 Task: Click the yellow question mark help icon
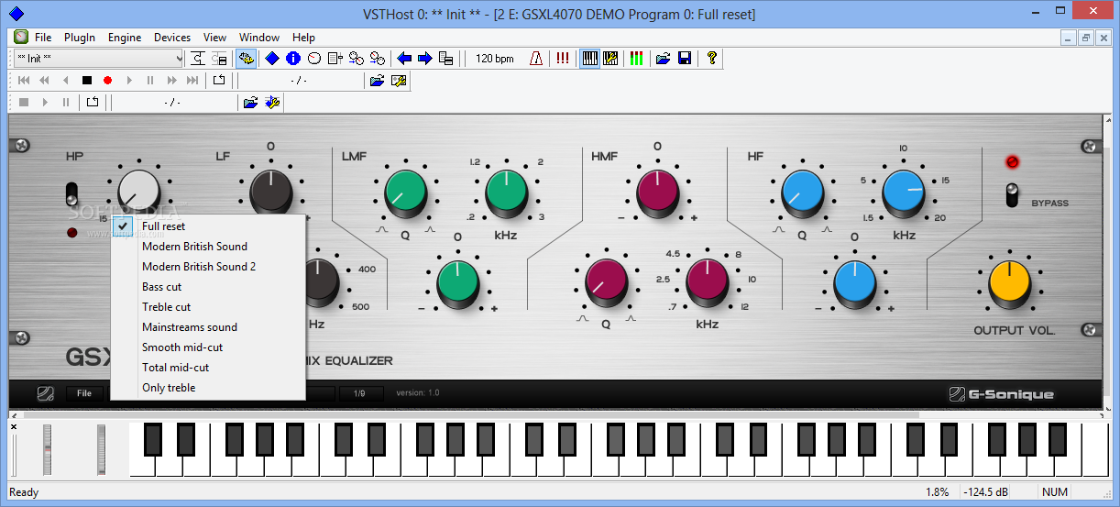[711, 58]
